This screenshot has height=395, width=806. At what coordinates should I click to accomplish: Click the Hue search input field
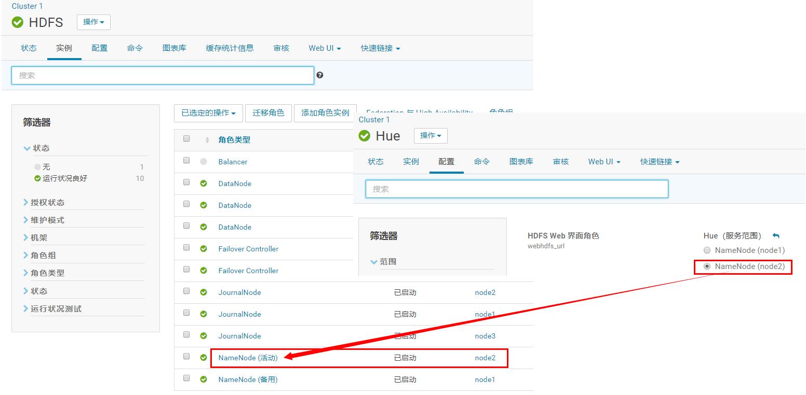517,189
